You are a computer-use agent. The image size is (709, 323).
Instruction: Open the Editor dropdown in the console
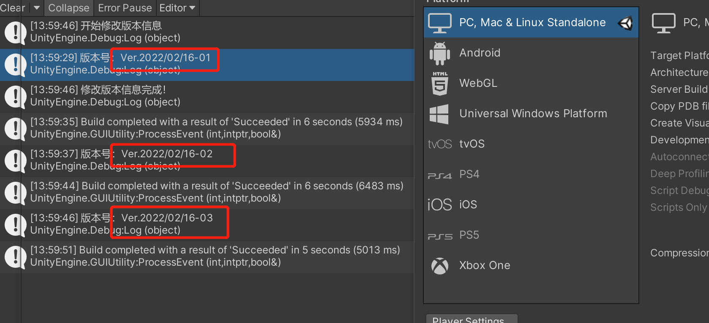tap(177, 8)
